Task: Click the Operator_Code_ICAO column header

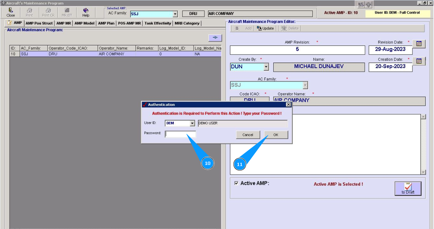Action: click(x=73, y=48)
